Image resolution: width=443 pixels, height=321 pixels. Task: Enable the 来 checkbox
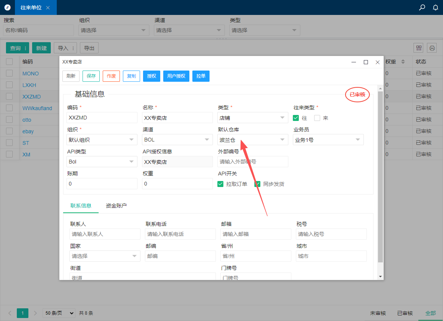tap(317, 118)
